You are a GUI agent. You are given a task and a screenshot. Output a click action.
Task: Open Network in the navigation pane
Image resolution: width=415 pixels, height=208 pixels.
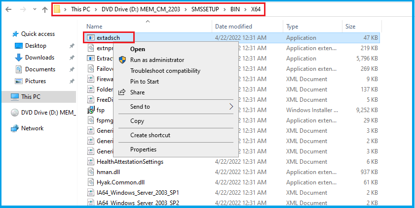point(32,128)
